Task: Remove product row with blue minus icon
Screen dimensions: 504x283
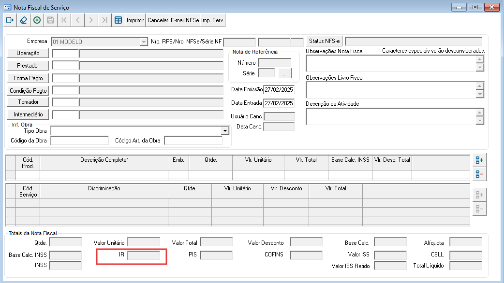Action: point(479,174)
